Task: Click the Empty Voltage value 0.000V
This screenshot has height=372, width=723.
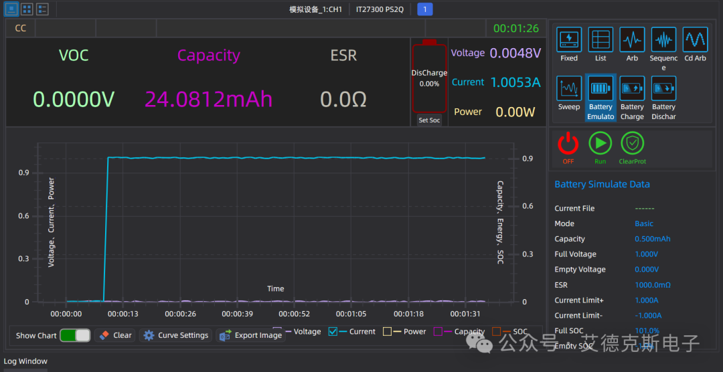Action: pyautogui.click(x=647, y=269)
